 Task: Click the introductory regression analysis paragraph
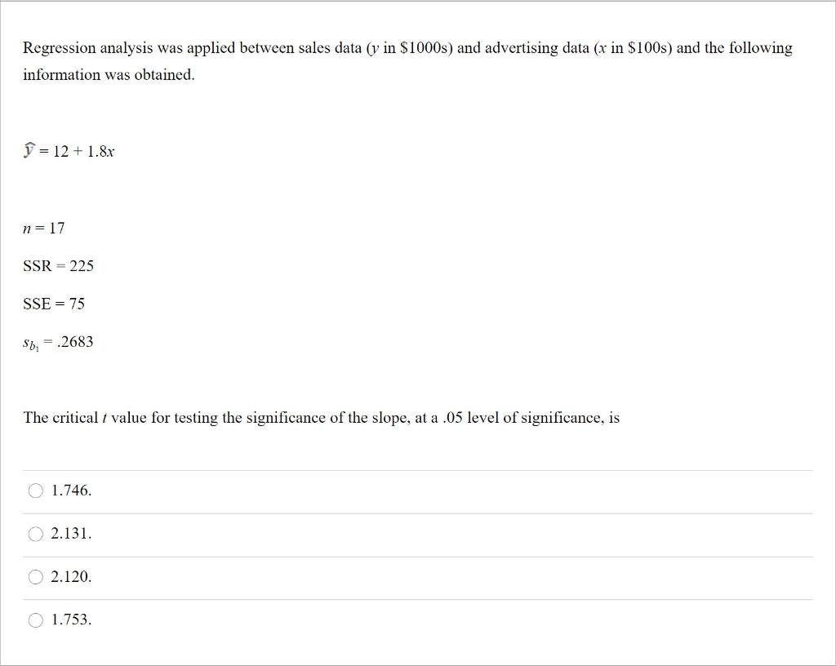pyautogui.click(x=407, y=60)
